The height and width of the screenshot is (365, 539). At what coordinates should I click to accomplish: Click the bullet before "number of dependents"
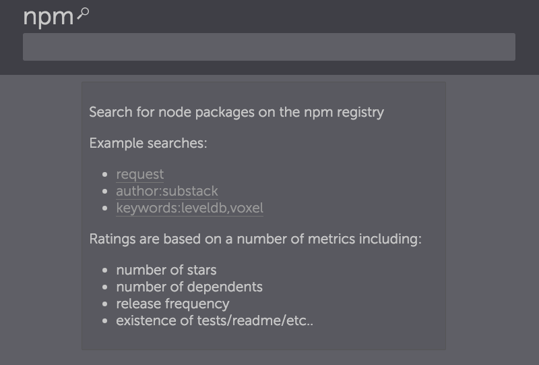coord(104,287)
